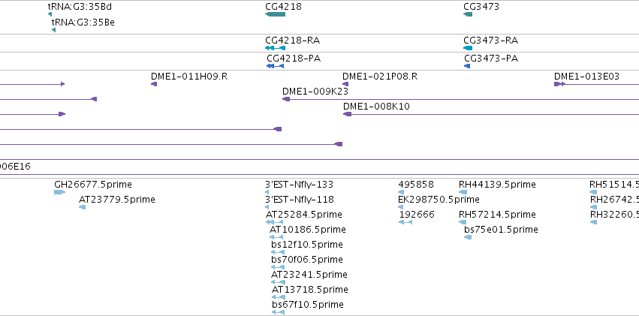Select the 495858 EST label
639x316 pixels.
coord(416,185)
